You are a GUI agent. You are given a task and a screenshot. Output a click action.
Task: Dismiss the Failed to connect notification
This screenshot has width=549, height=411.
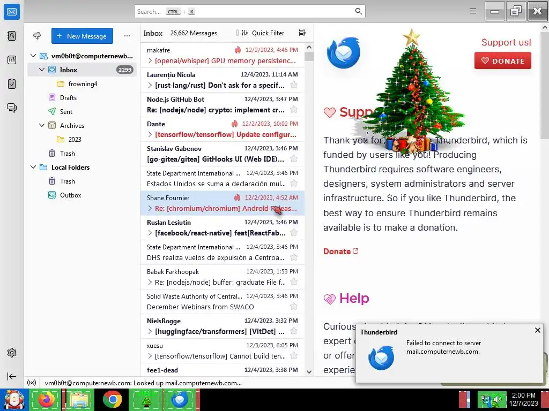(537, 330)
